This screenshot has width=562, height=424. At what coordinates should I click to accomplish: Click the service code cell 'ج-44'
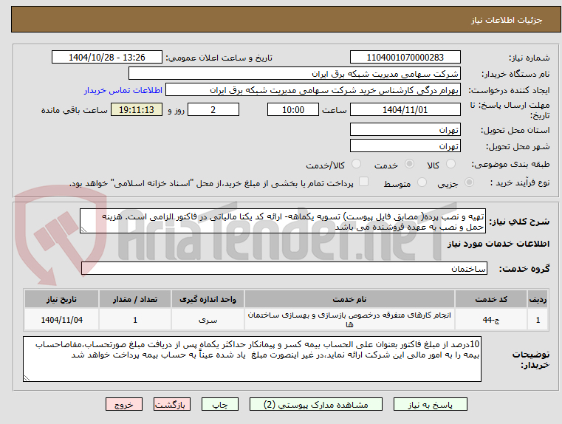[491, 319]
